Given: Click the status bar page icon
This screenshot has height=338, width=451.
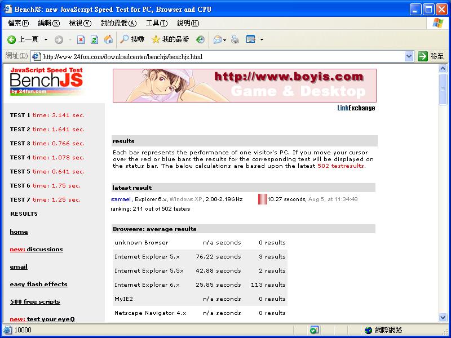Looking at the screenshot, I should pos(8,330).
